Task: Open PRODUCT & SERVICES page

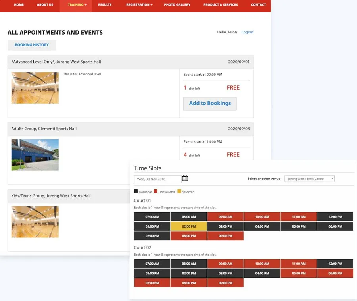Action: click(221, 4)
